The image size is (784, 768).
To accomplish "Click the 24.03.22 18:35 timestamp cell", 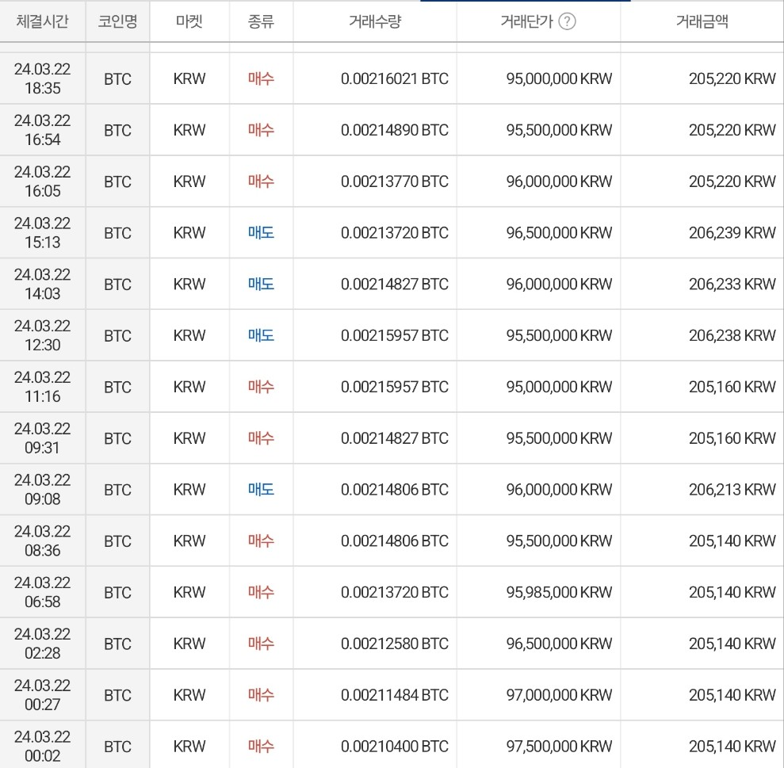I will coord(43,78).
